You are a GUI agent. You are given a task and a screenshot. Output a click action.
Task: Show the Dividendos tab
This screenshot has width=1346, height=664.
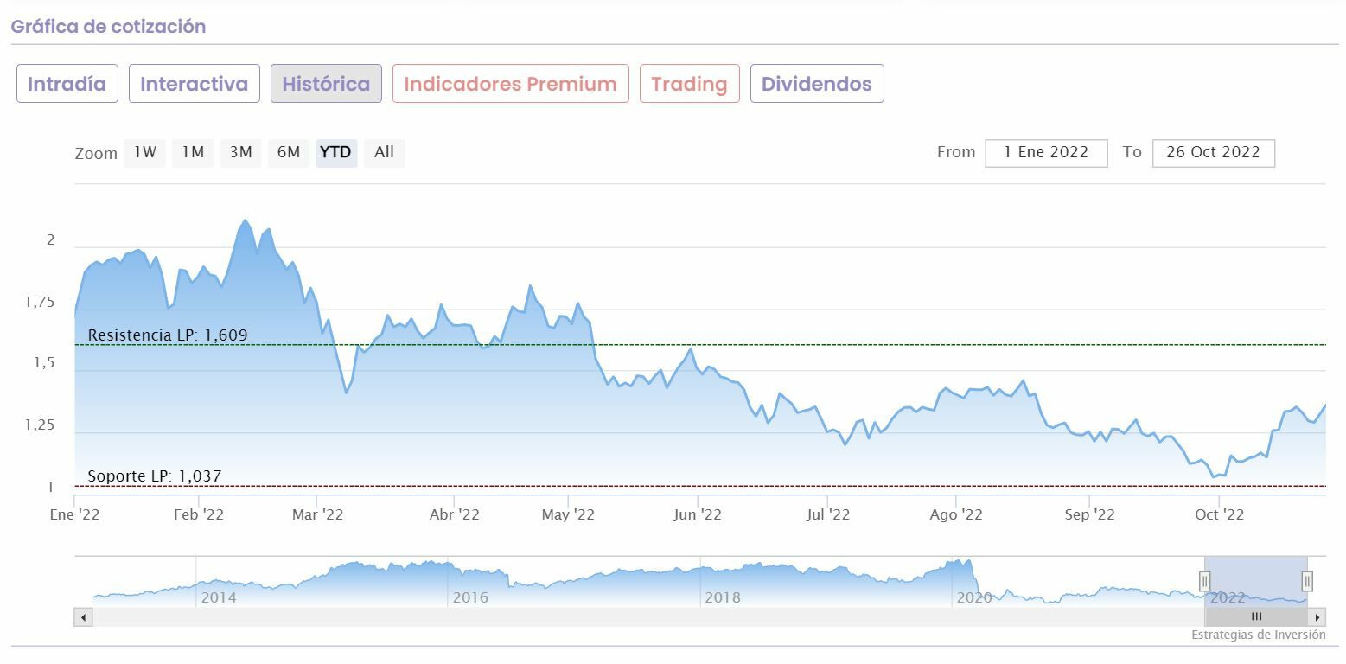[817, 84]
